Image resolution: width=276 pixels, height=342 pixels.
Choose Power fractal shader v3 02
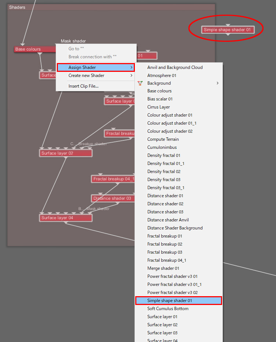(x=172, y=293)
